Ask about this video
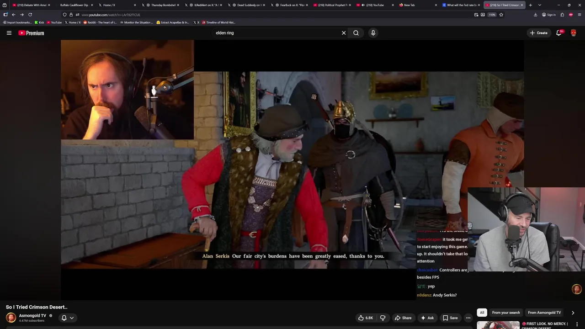The width and height of the screenshot is (585, 329). click(x=427, y=318)
